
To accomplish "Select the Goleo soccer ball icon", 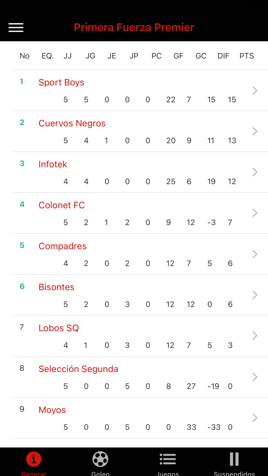I will 100,458.
